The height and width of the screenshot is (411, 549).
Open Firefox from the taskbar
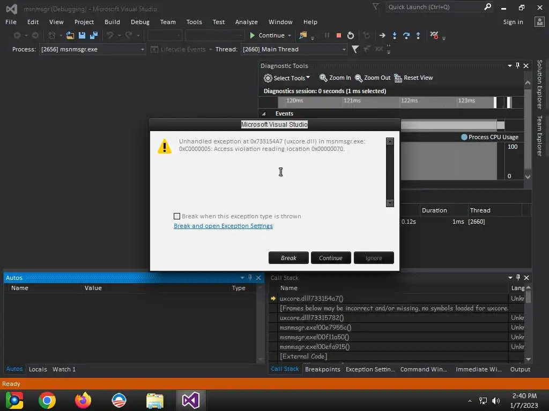(83, 400)
